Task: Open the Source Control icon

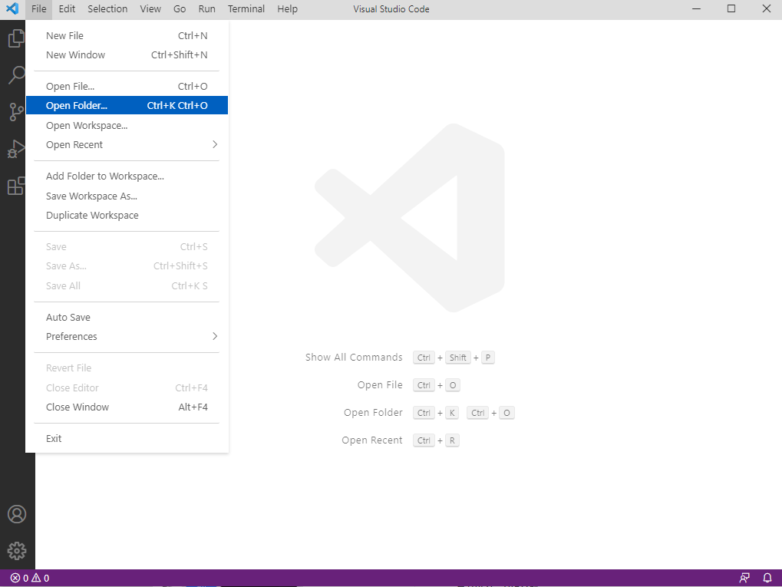Action: (16, 112)
